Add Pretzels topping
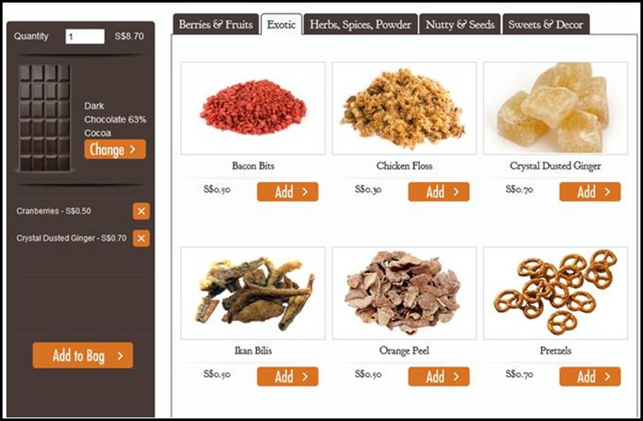 (x=589, y=376)
